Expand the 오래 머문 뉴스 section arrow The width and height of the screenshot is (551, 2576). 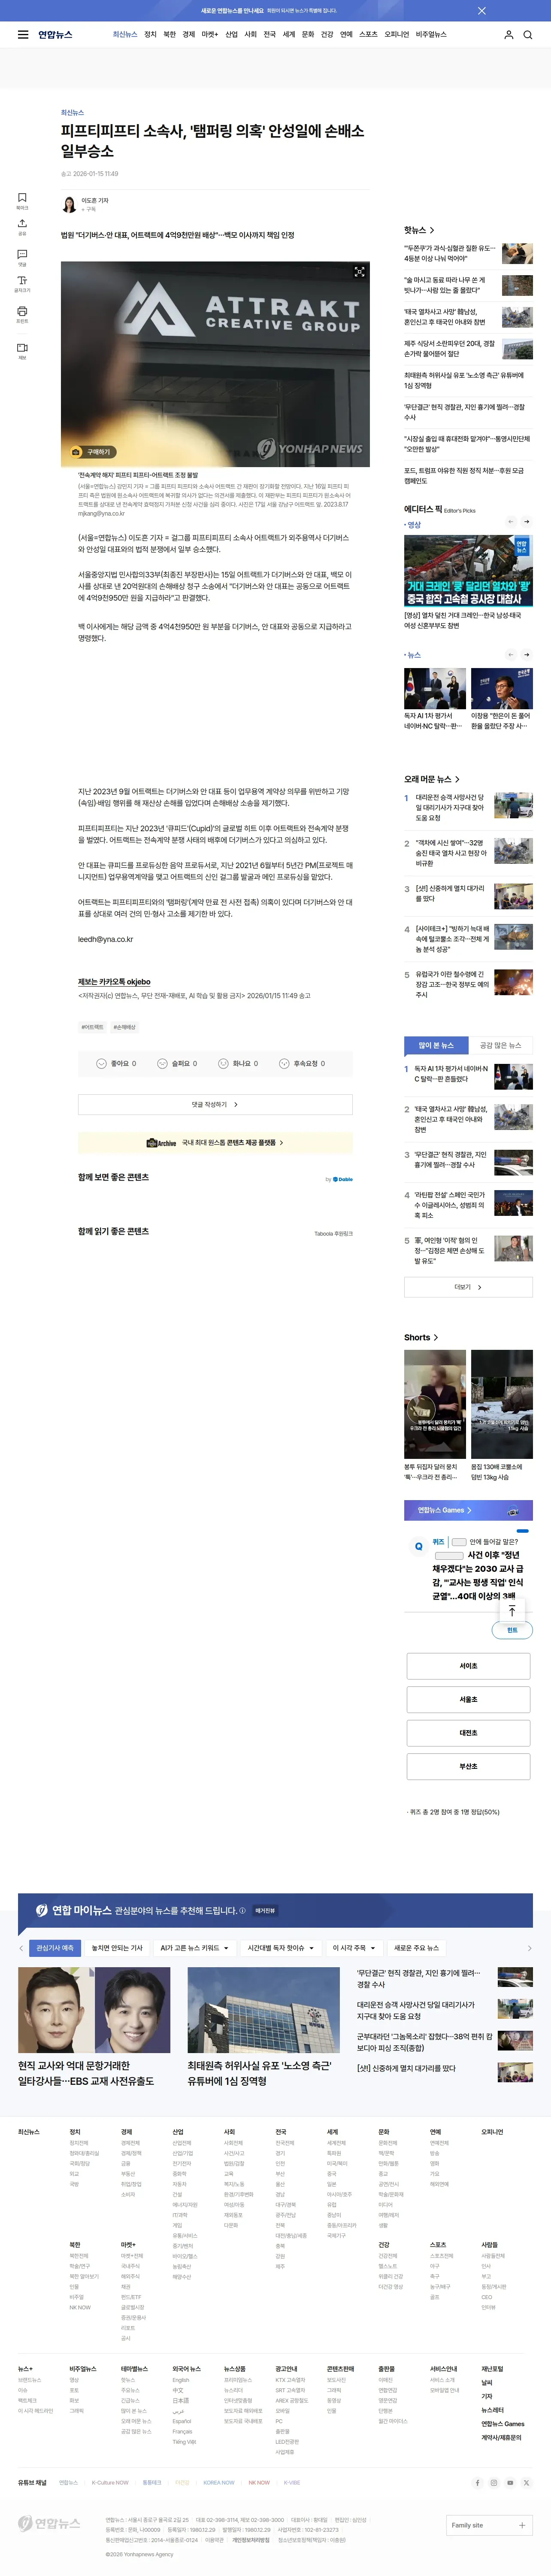[x=457, y=779]
